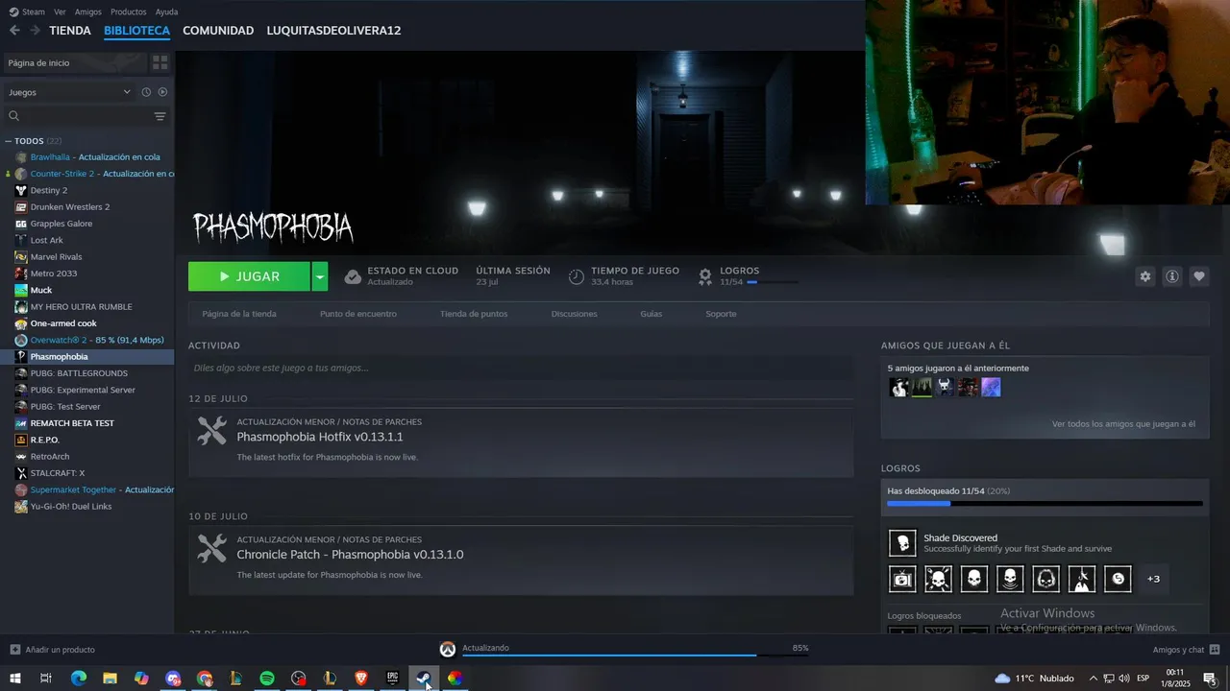This screenshot has width=1230, height=691.
Task: Click the coin achievement icon
Action: [1118, 579]
